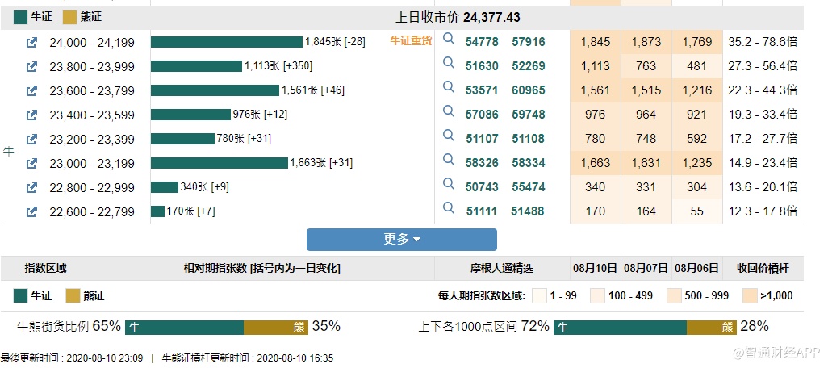828x368 pixels.
Task: Click magnifier icon beside code 50743
Action: pyautogui.click(x=449, y=184)
